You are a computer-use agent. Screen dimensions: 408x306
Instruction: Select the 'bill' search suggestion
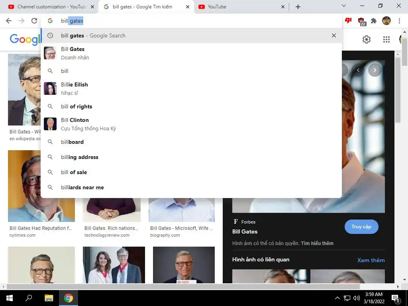coord(191,71)
